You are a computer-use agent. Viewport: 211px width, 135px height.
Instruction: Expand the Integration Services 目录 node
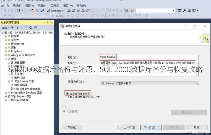(x=6, y=93)
